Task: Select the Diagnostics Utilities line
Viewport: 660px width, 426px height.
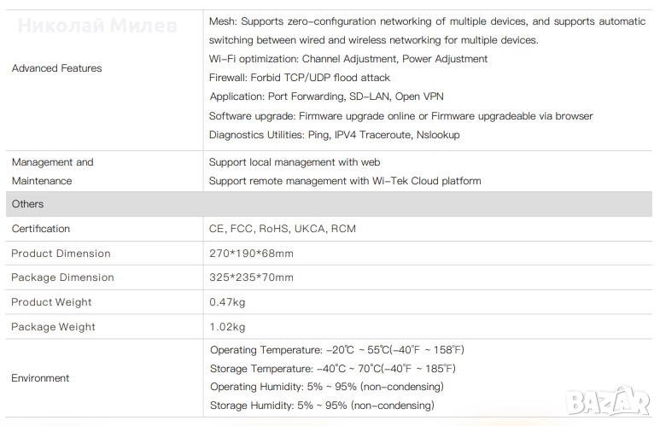Action: 335,135
